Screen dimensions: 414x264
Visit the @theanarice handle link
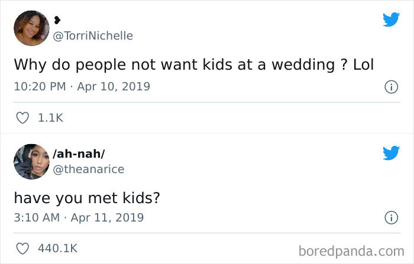(88, 170)
